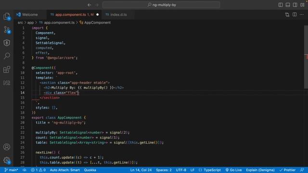
Task: Open the Explorer view in the activity bar
Action: pos(7,16)
